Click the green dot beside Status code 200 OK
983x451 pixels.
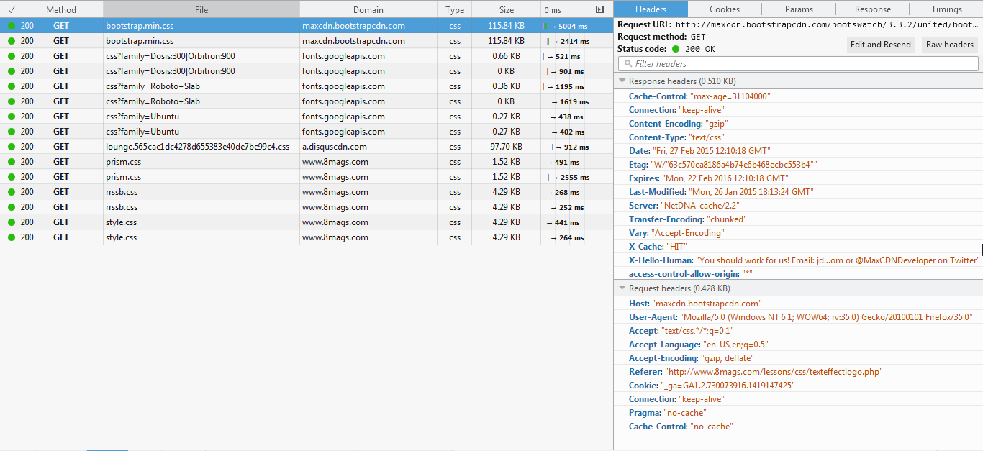[676, 50]
